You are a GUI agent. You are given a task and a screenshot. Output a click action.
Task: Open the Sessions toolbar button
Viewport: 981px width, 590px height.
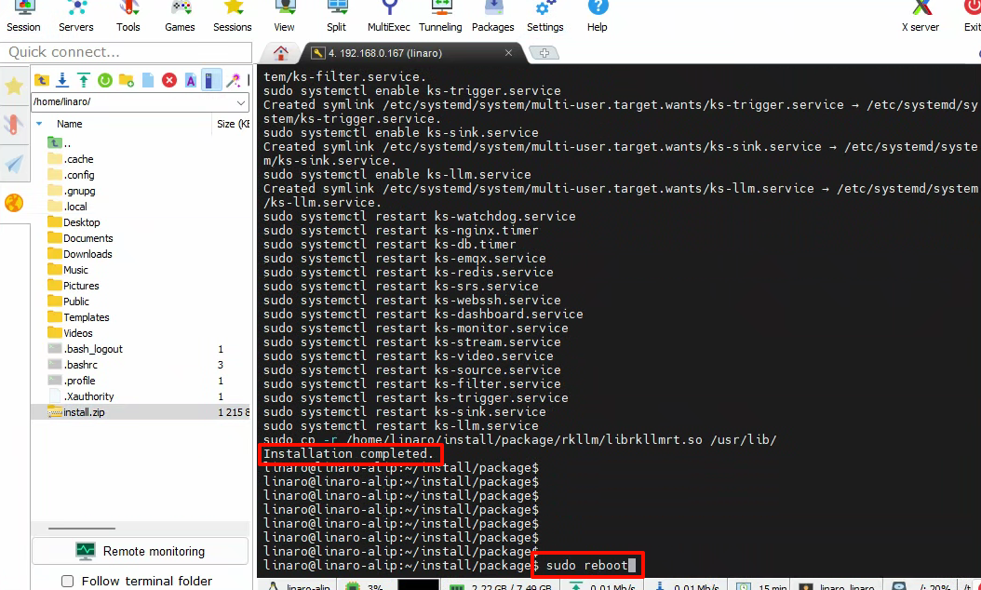pyautogui.click(x=232, y=17)
